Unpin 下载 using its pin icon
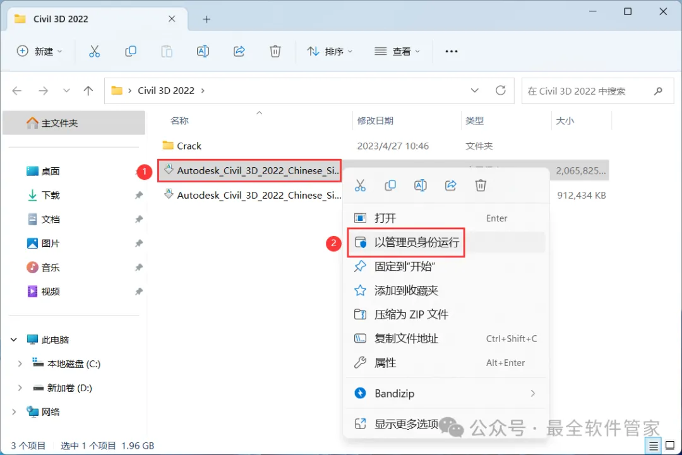This screenshot has height=455, width=682. (139, 195)
